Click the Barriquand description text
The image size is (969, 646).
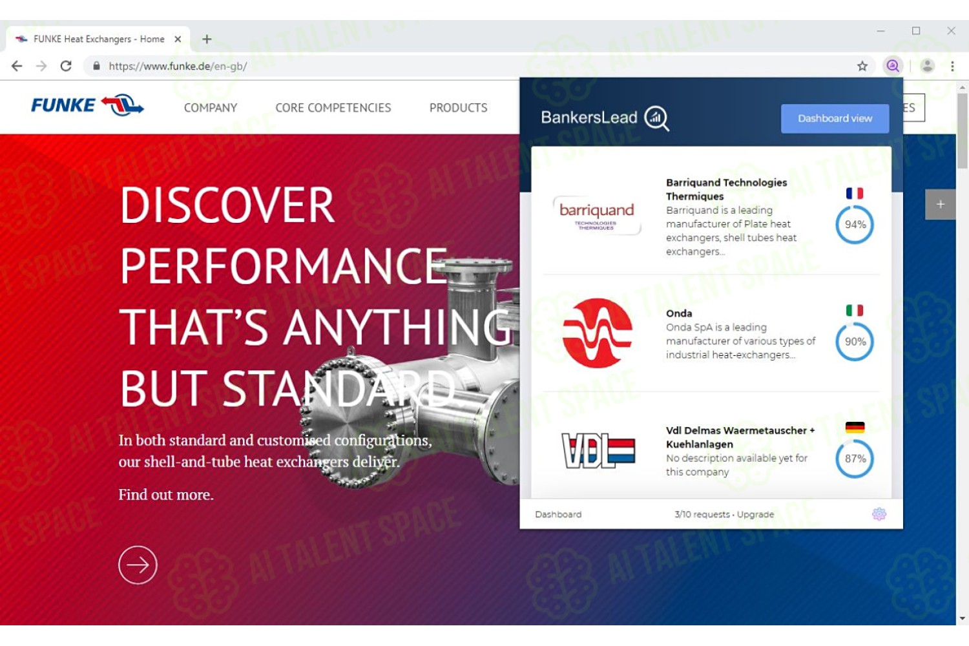(x=731, y=231)
